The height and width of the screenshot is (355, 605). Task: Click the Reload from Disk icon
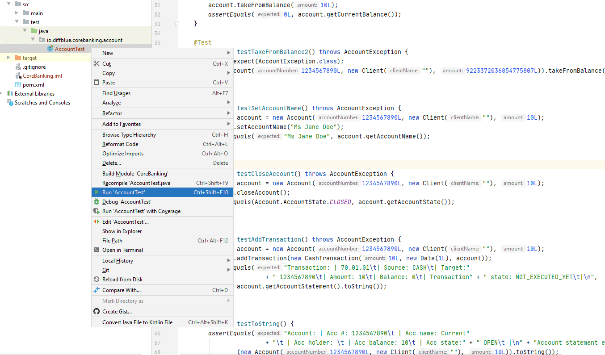pos(96,280)
